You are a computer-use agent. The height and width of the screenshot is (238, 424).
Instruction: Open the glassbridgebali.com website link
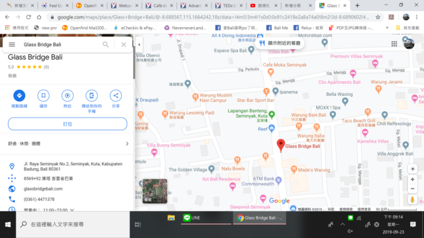(x=43, y=188)
